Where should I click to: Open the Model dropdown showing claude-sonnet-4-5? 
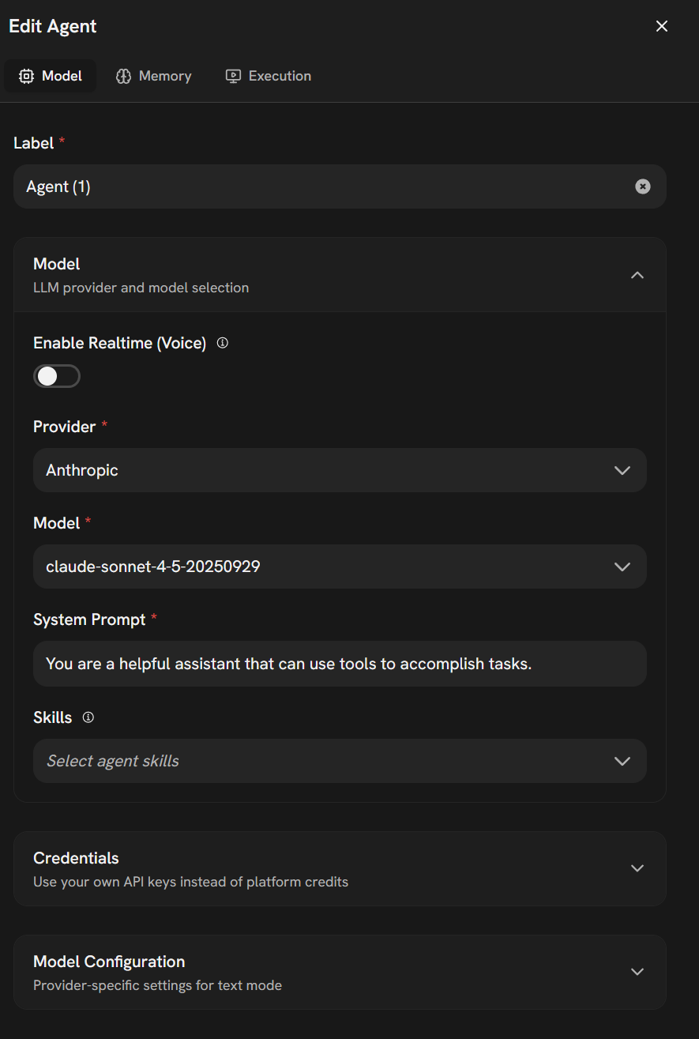tap(340, 567)
